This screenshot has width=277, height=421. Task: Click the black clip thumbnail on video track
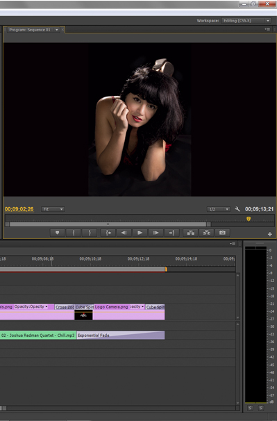pyautogui.click(x=83, y=315)
